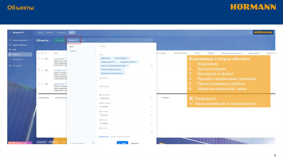283x158 pixels.
Task: Click the edit pencil next to Объекты title
Action: click(x=50, y=40)
